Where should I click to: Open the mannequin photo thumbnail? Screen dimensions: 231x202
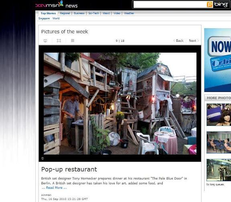219,114
